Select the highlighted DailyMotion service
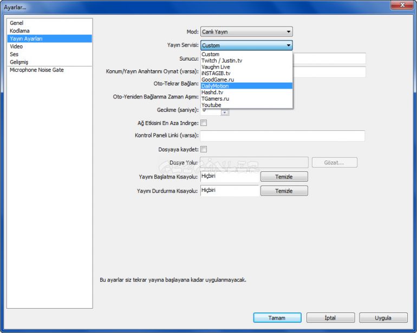 point(246,86)
